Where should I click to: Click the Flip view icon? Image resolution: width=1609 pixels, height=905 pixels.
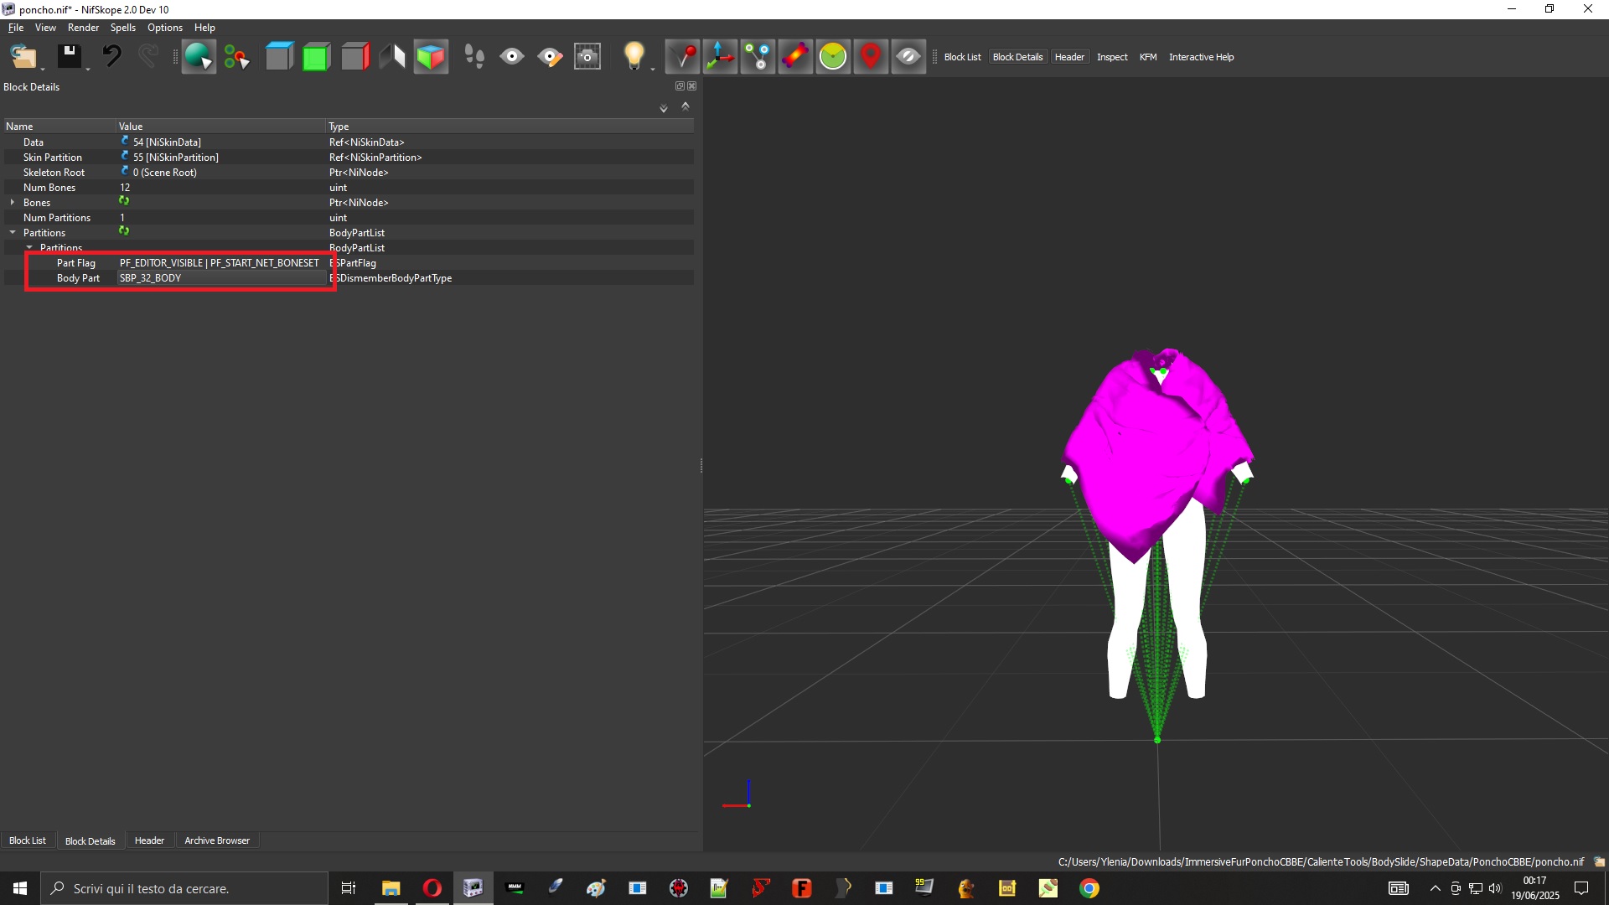pos(392,57)
